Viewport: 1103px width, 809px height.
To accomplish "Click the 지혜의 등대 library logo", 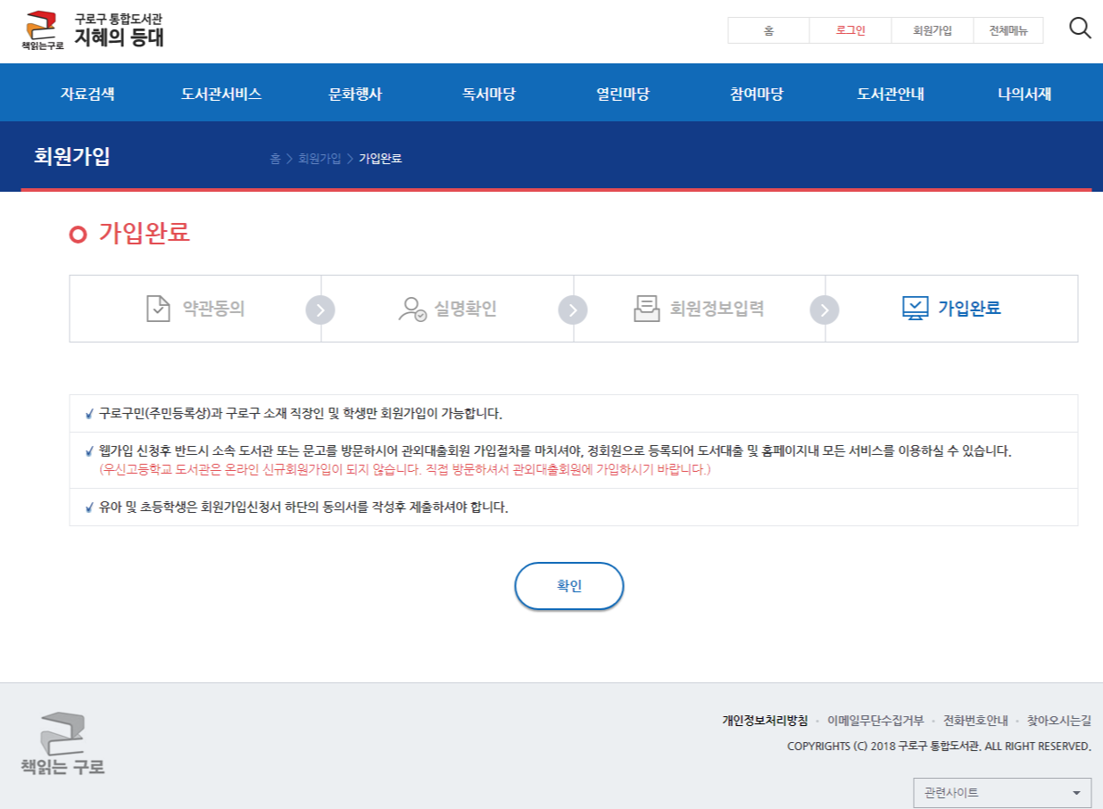I will click(93, 30).
